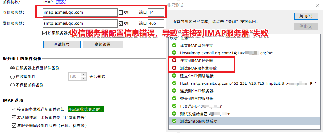Click the 更改 link next to IMAP
The image size is (324, 133).
point(62,2)
